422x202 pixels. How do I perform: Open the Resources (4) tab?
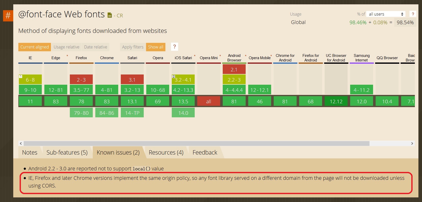coord(166,153)
